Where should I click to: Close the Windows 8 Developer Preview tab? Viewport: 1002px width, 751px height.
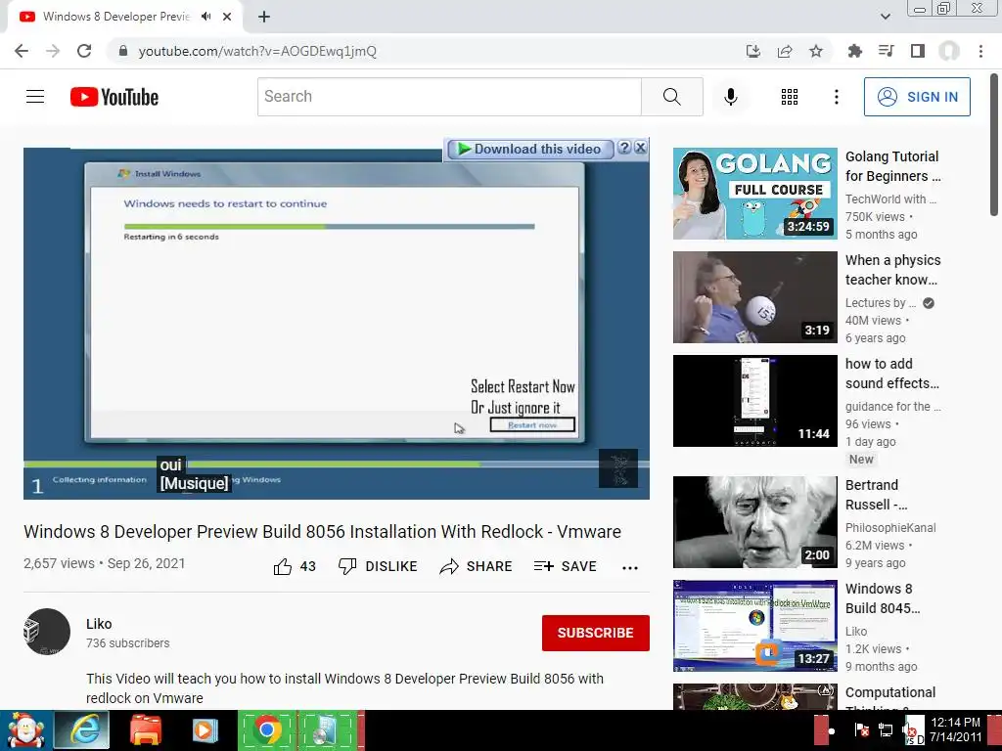coord(227,17)
